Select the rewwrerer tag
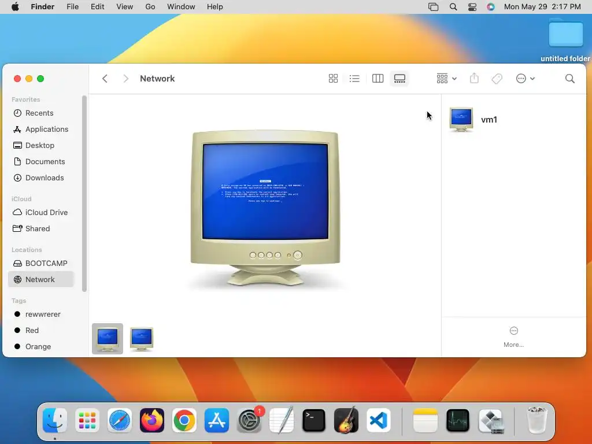This screenshot has width=592, height=444. coord(41,314)
